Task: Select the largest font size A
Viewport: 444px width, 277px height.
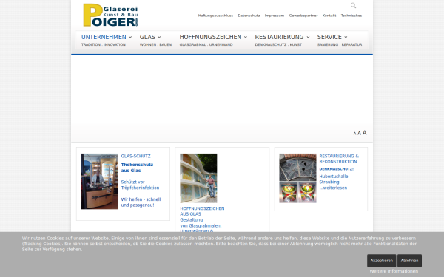Action: pyautogui.click(x=364, y=132)
